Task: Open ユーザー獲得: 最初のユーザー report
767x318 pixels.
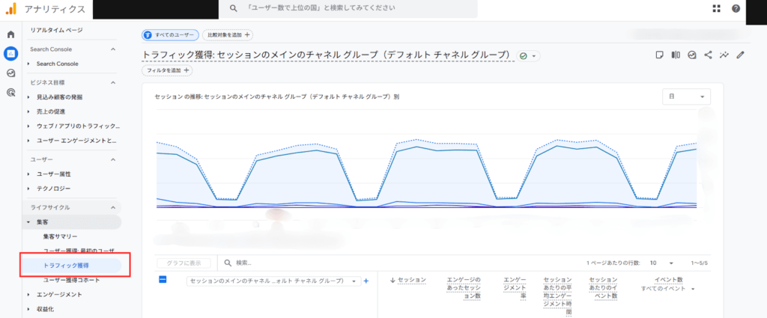Action: coord(79,251)
